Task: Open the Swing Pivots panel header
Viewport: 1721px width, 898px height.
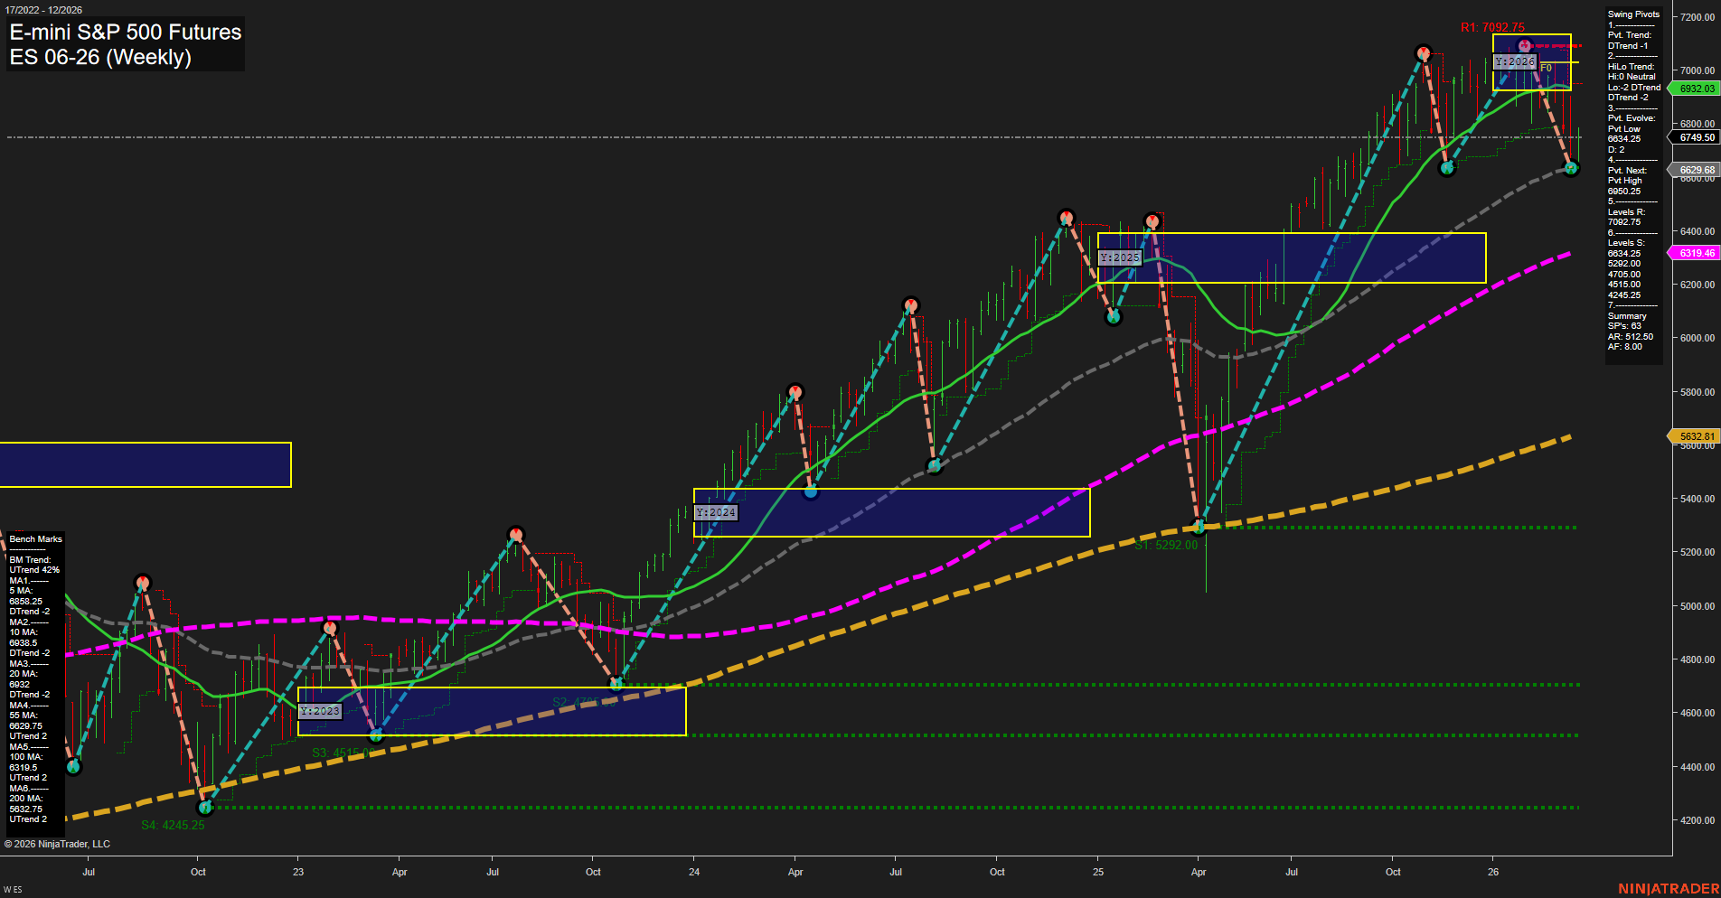Action: point(1632,14)
